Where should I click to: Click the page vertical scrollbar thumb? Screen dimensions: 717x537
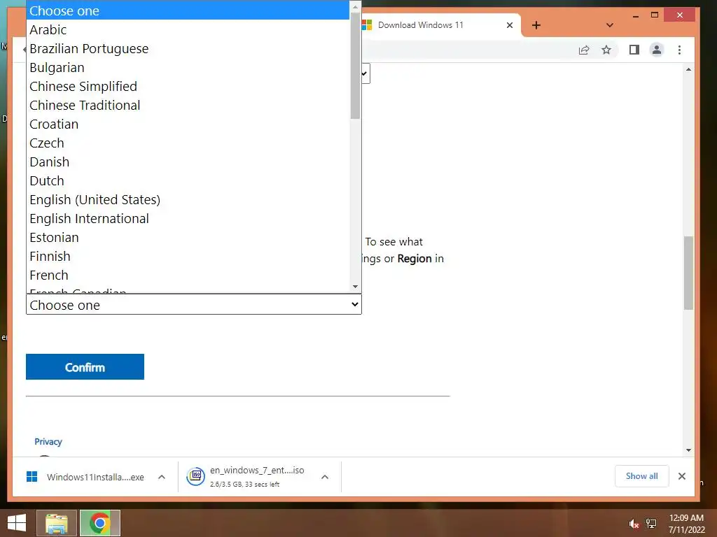click(x=689, y=273)
